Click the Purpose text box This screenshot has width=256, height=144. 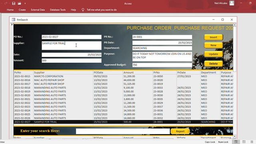point(162,56)
